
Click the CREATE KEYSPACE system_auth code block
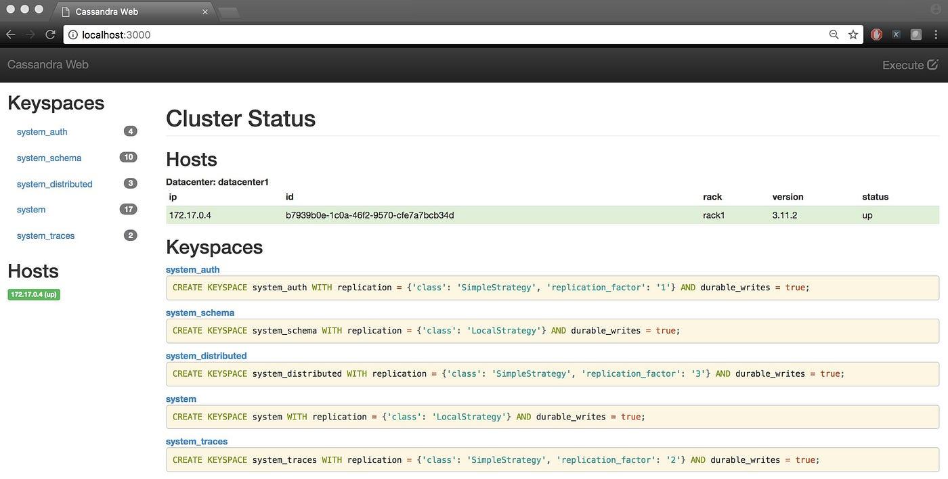[x=553, y=288]
